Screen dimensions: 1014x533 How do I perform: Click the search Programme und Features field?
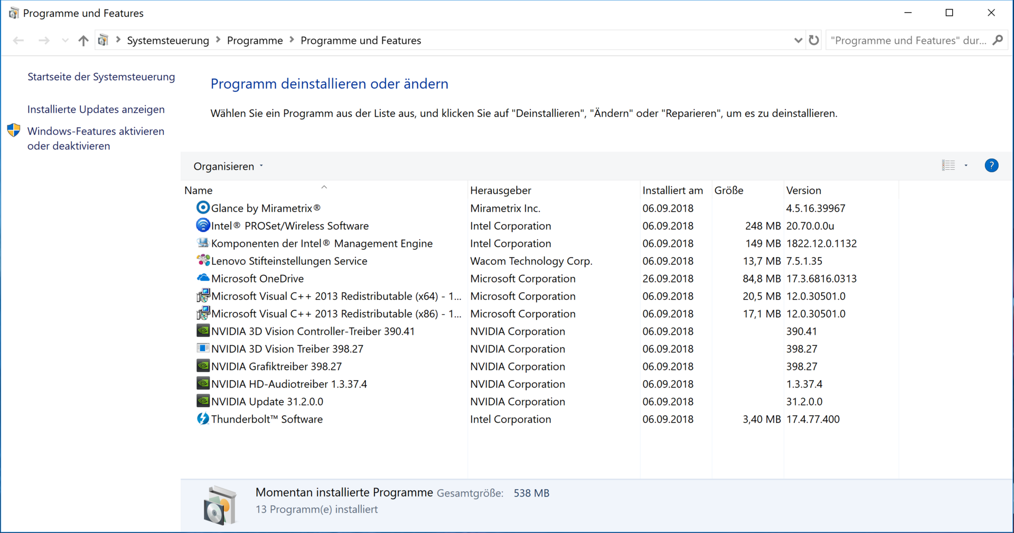pos(908,41)
